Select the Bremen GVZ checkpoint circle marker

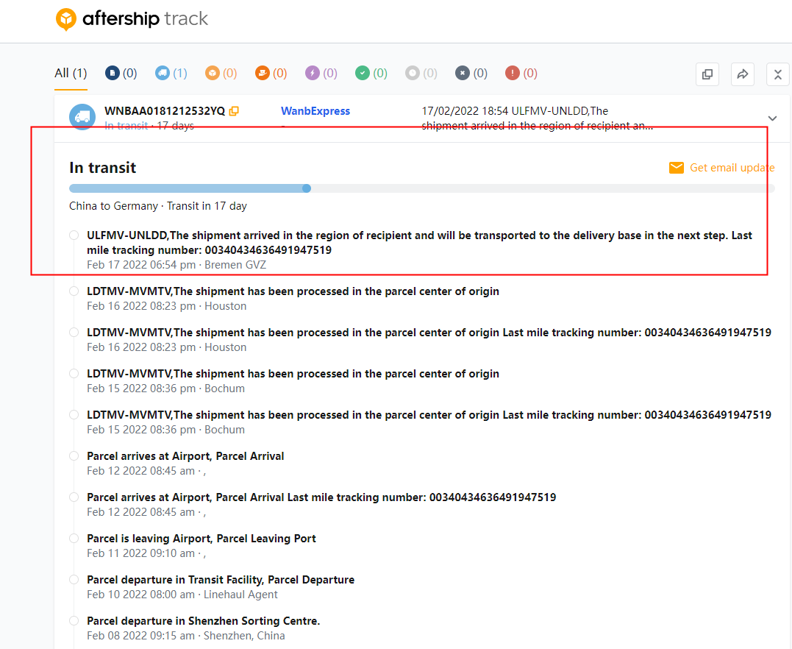pyautogui.click(x=74, y=235)
